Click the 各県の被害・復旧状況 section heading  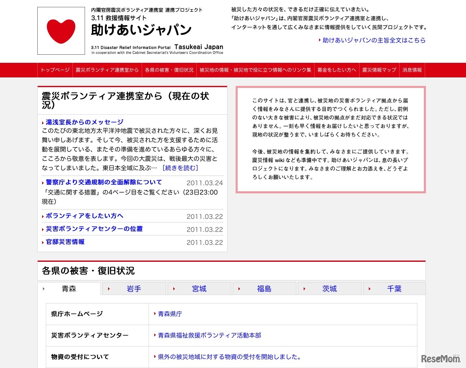88,271
